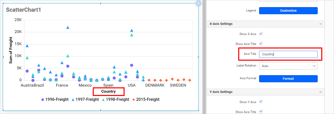Toggle the Show Y Axis checkbox

261,102
